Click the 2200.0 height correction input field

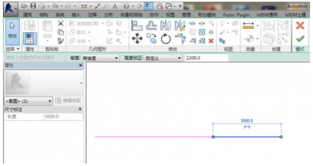click(x=206, y=58)
